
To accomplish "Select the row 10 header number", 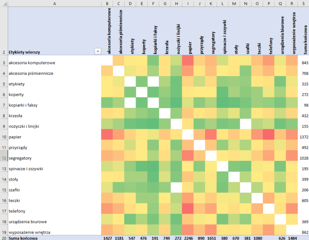I will point(4,137).
